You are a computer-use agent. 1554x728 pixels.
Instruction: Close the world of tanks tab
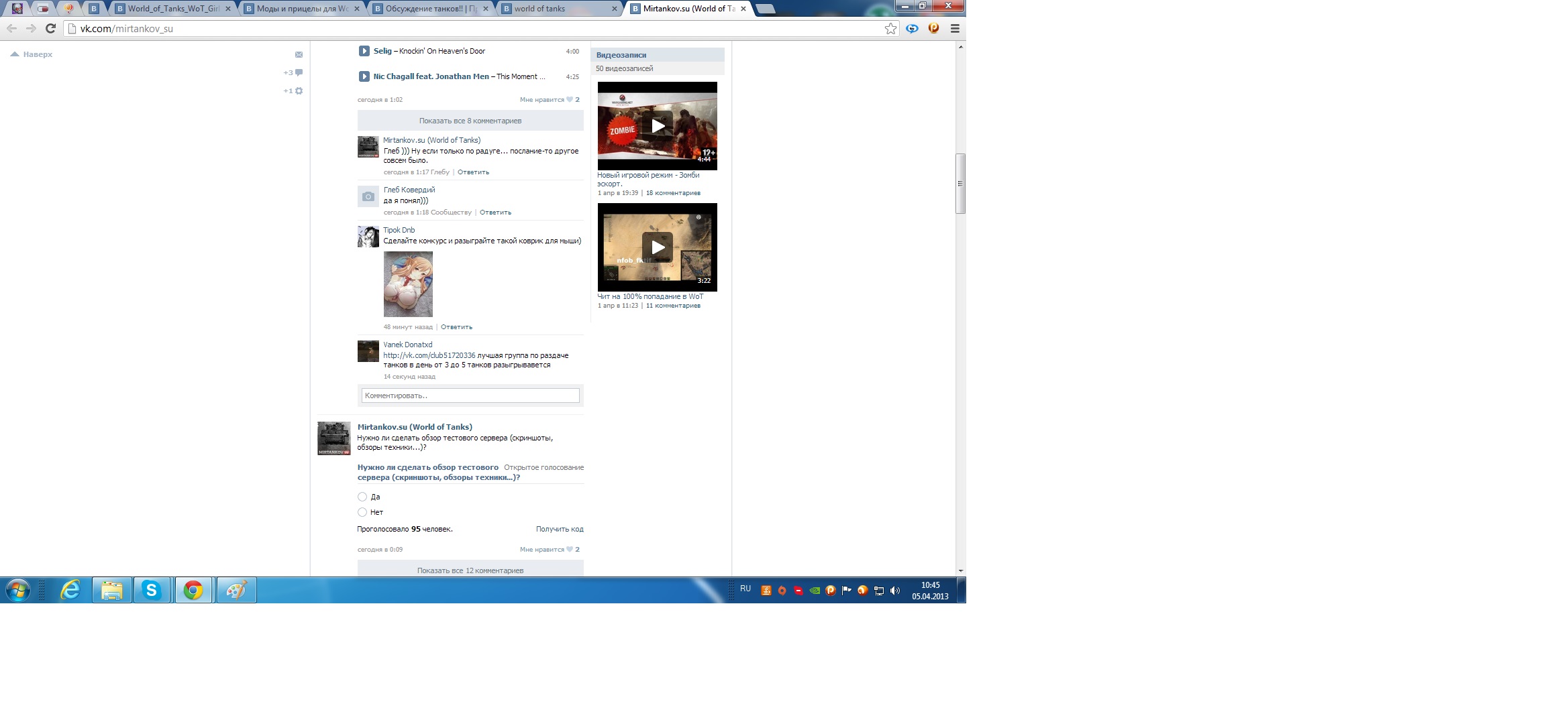615,9
